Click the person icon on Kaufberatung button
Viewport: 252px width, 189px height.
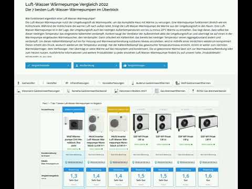(77, 66)
